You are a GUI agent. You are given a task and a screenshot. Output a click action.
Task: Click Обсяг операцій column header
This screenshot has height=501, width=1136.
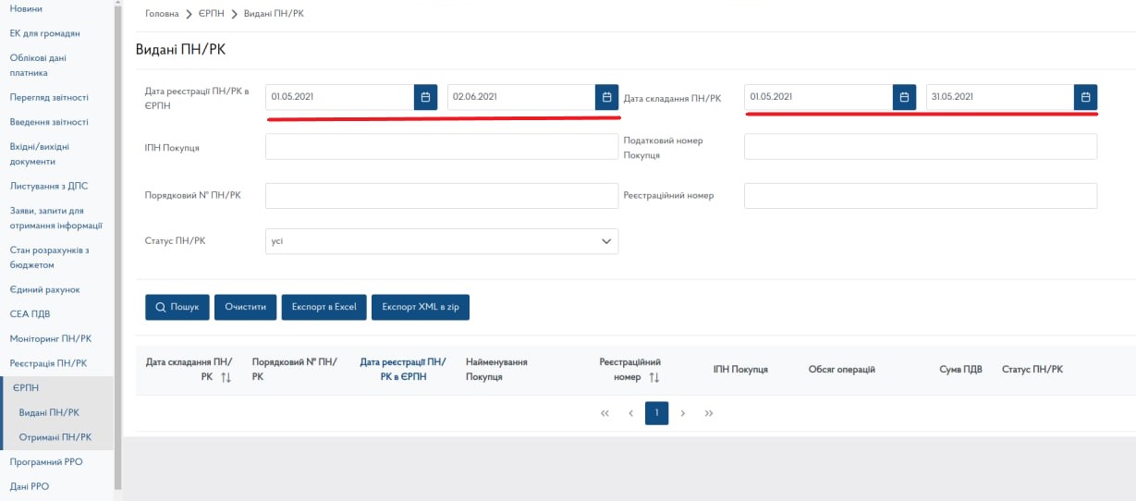(841, 370)
